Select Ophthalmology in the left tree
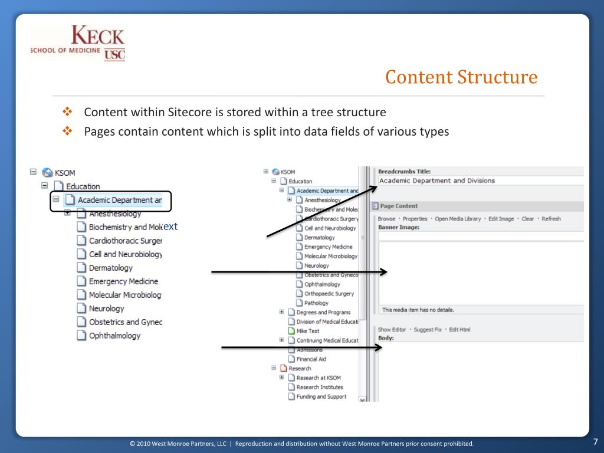604x453 pixels. 115,336
